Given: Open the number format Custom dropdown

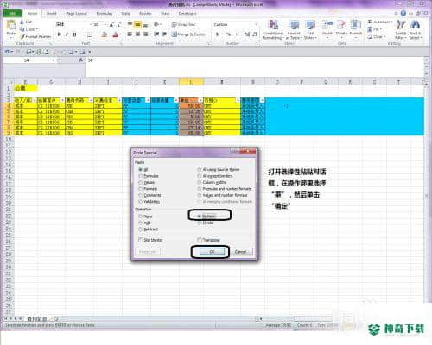Looking at the screenshot, I should [256, 25].
